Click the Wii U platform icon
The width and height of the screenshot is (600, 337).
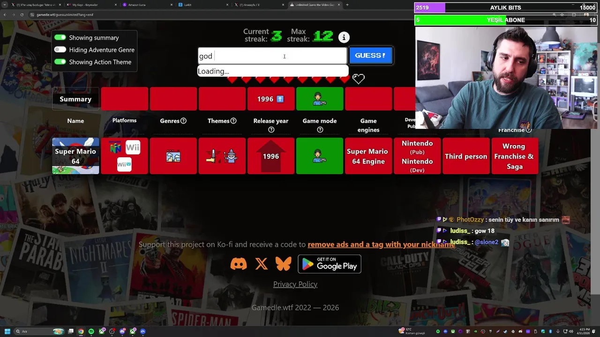[124, 164]
